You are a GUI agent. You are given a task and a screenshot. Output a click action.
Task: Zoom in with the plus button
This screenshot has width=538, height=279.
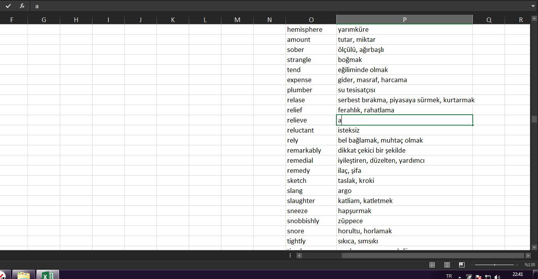pyautogui.click(x=517, y=265)
